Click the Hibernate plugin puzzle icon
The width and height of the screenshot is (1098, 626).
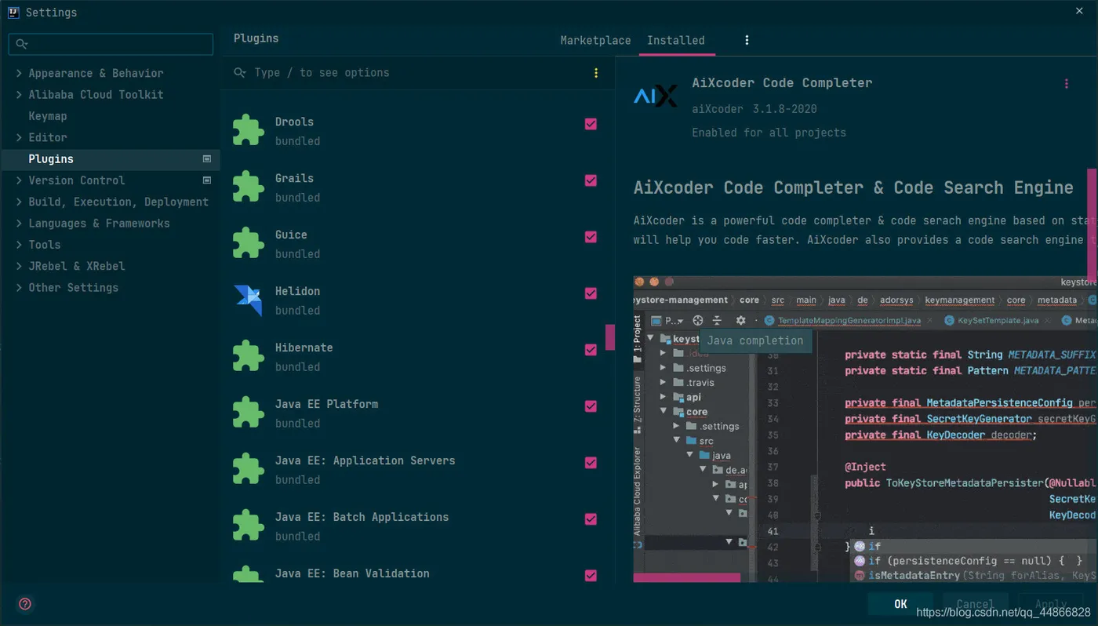coord(248,356)
